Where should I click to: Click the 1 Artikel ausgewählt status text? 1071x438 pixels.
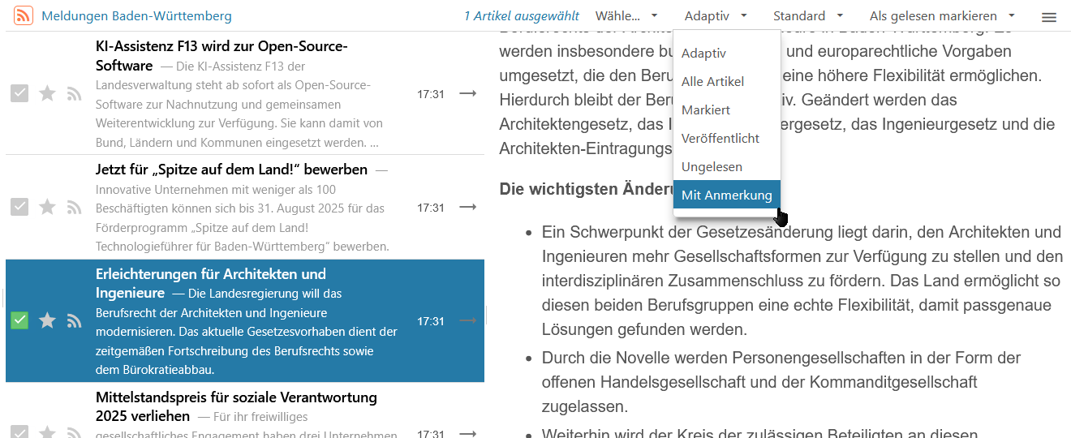(522, 16)
